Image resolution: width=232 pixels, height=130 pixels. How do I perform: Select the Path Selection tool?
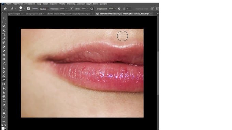(x=4, y=109)
